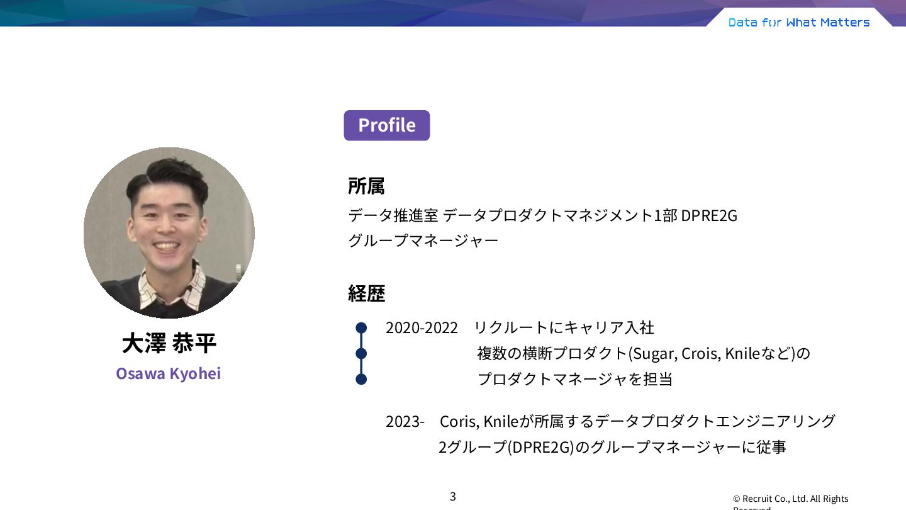Image resolution: width=906 pixels, height=510 pixels.
Task: Click the name 大澤 恭平
Action: coord(169,343)
